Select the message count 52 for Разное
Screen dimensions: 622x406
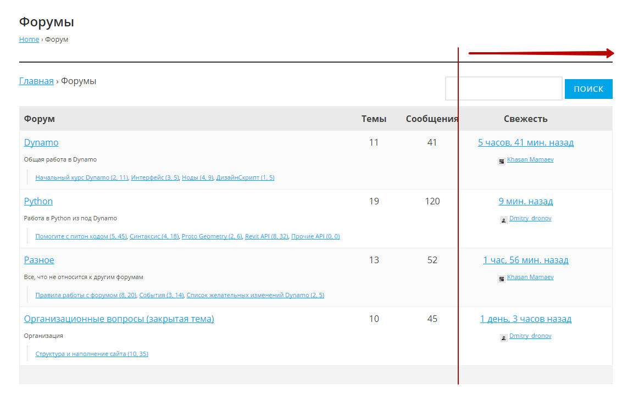pyautogui.click(x=432, y=260)
